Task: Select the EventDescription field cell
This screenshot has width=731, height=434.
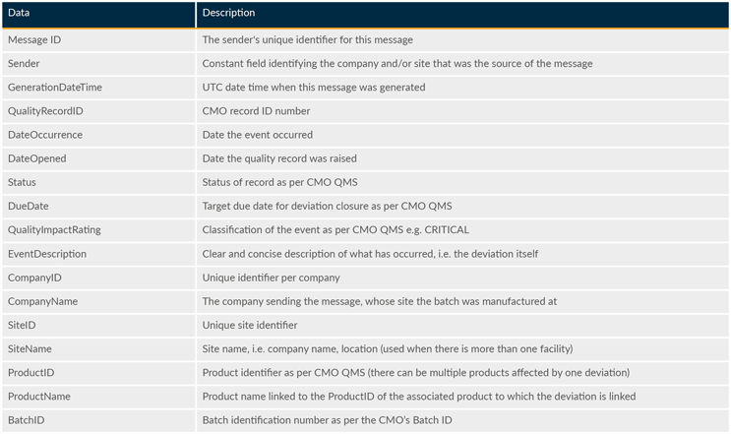Action: tap(46, 254)
